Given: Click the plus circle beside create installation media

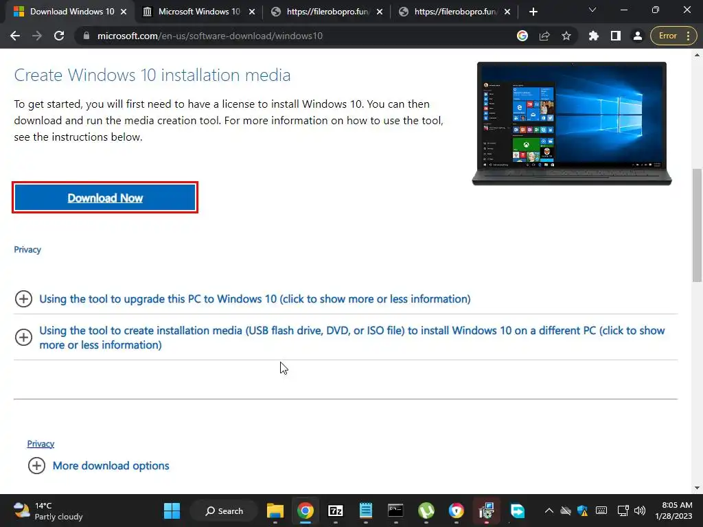Looking at the screenshot, I should [24, 338].
